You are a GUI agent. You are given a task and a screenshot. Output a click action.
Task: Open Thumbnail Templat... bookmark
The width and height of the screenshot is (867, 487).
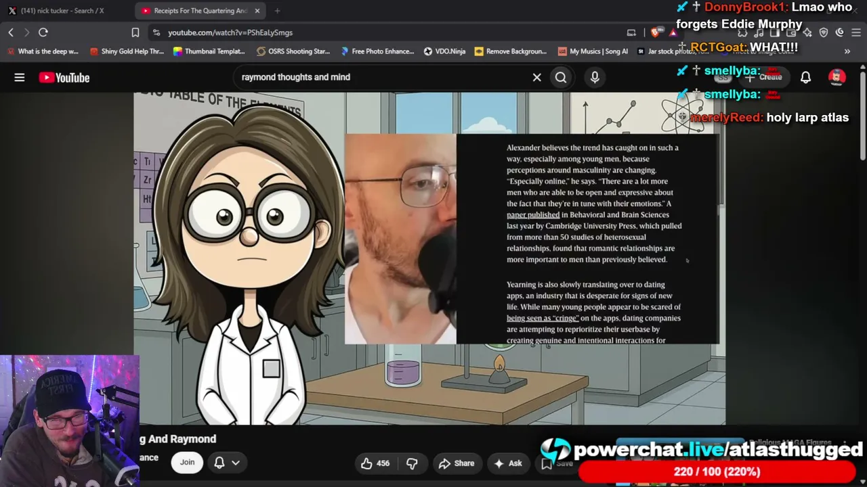(209, 51)
